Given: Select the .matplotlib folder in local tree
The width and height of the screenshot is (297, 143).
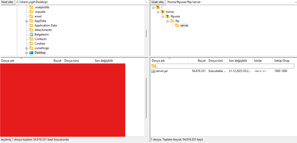Looking at the screenshot, I should (42, 7).
